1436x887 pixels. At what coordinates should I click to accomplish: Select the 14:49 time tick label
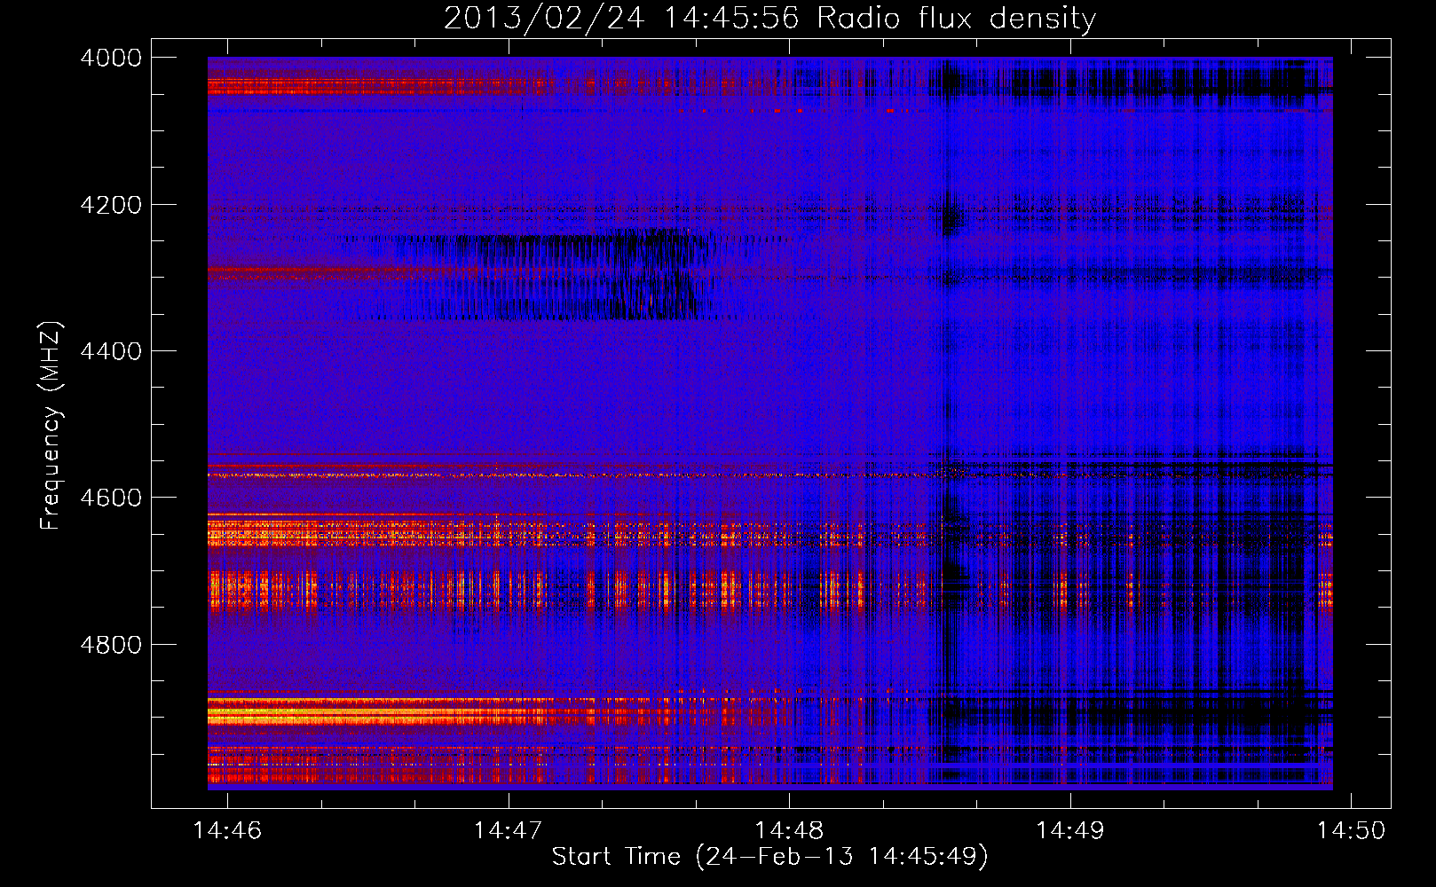1070,830
